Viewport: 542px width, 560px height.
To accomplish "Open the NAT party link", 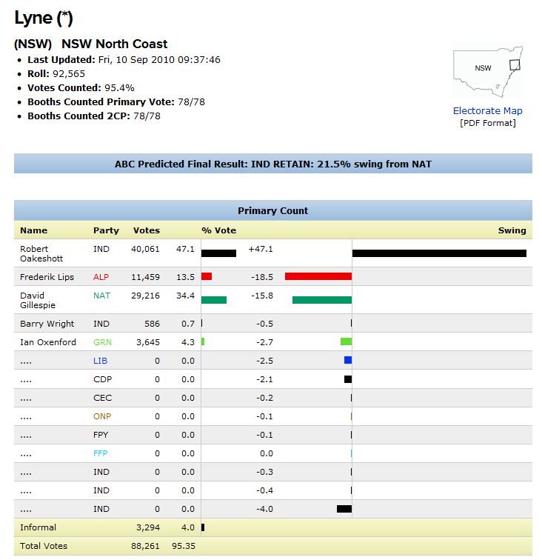I will pyautogui.click(x=102, y=296).
